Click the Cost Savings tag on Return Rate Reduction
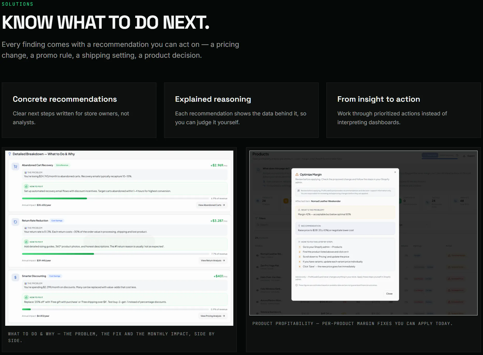 click(x=57, y=221)
